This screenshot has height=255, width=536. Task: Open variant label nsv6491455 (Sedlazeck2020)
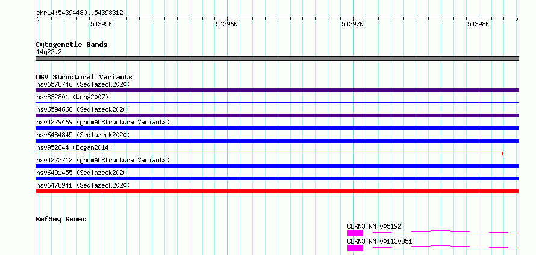point(83,173)
